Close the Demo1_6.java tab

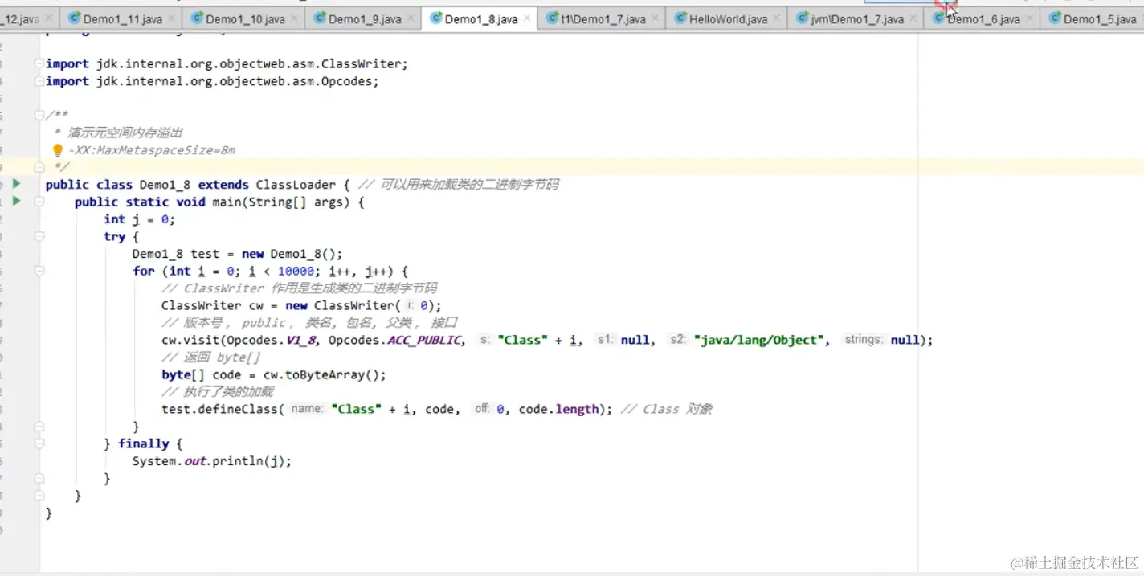point(1029,18)
